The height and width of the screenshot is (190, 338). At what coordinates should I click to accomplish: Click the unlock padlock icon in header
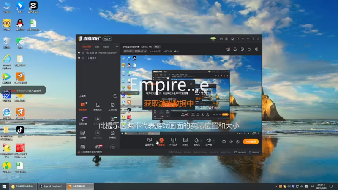click(x=235, y=49)
